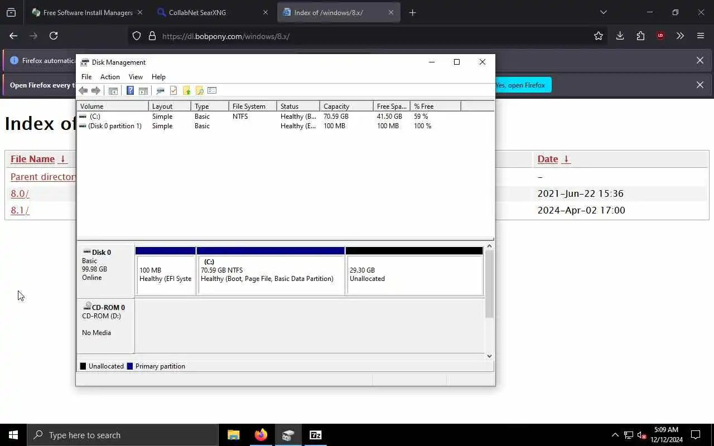Open the Firefox View icon
714x446 pixels.
pyautogui.click(x=11, y=12)
